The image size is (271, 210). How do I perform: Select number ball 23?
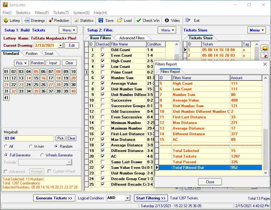tap(21, 84)
